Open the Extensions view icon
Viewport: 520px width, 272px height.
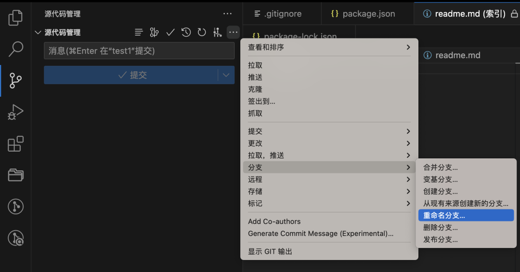[15, 144]
